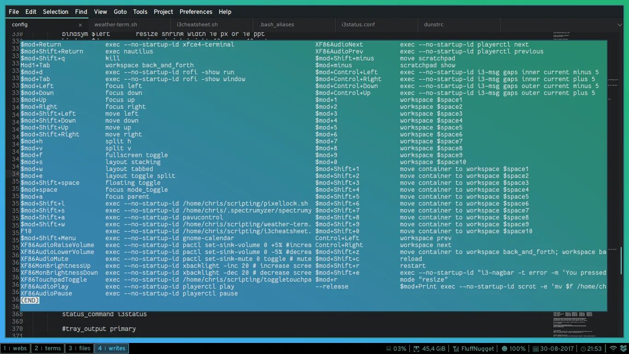Image resolution: width=629 pixels, height=354 pixels.
Task: Open the Help menu
Action: (x=225, y=12)
